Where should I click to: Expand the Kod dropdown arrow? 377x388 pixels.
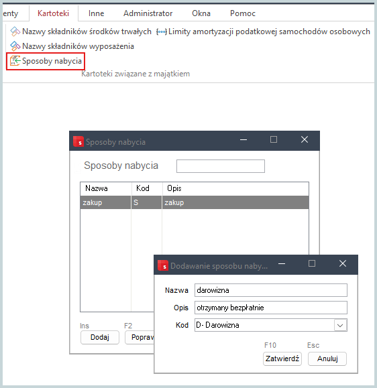coord(340,325)
